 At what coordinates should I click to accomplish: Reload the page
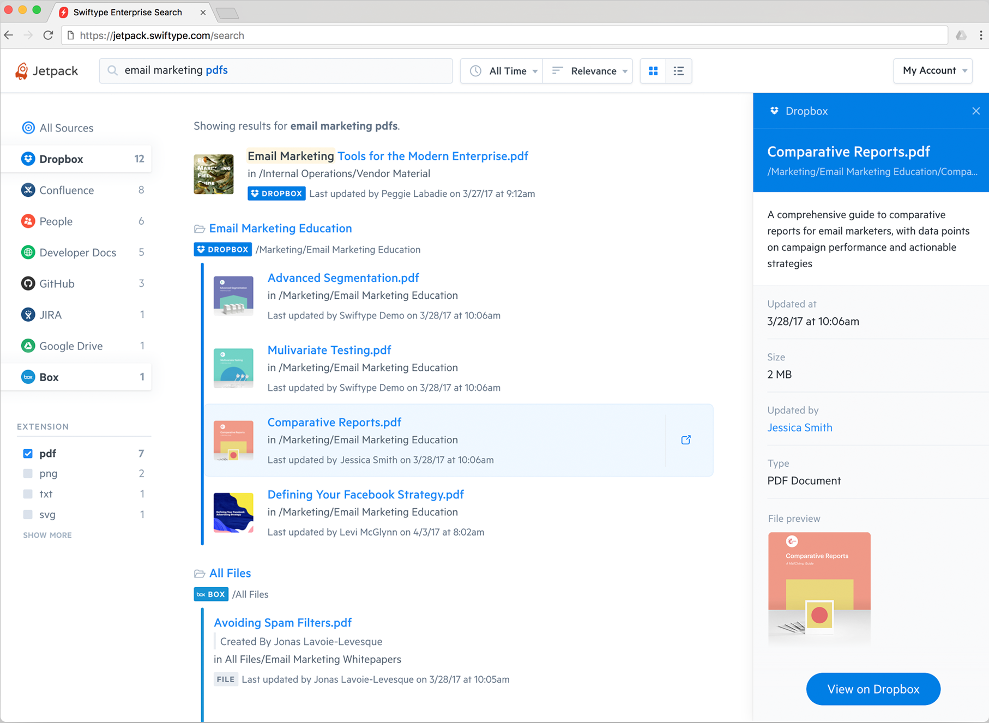(49, 35)
